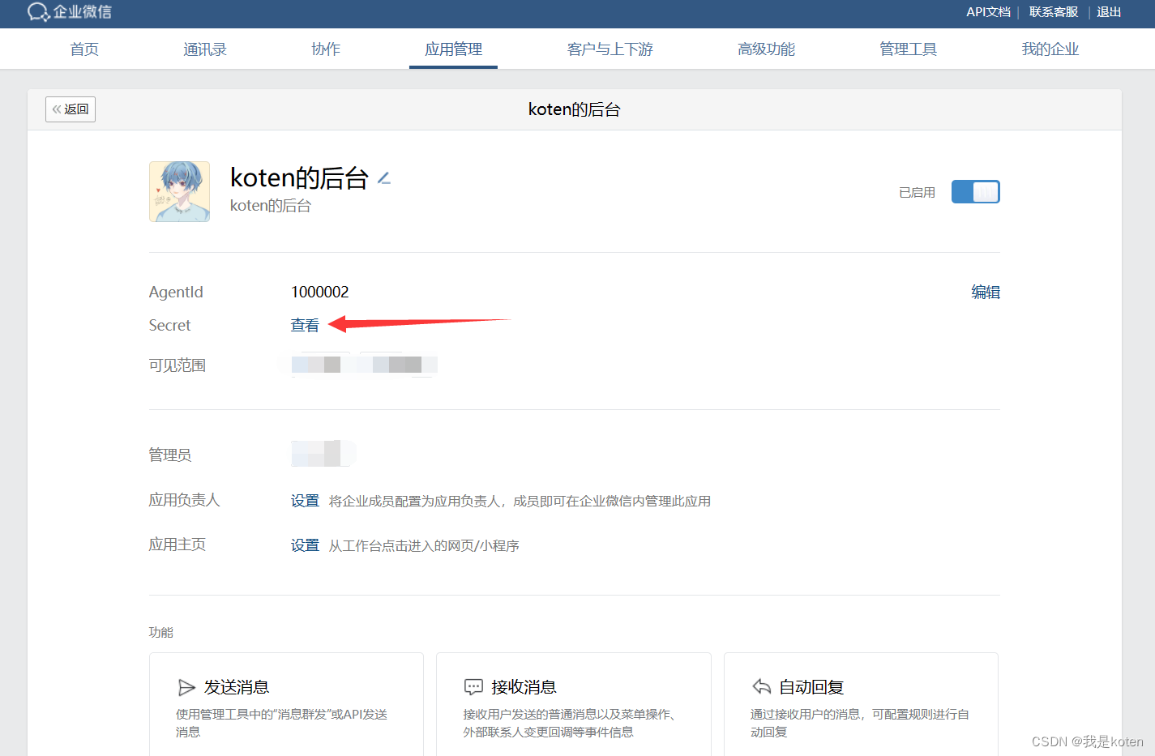This screenshot has height=756, width=1155.
Task: Click the blurred 管理员 name entry
Action: (x=323, y=454)
